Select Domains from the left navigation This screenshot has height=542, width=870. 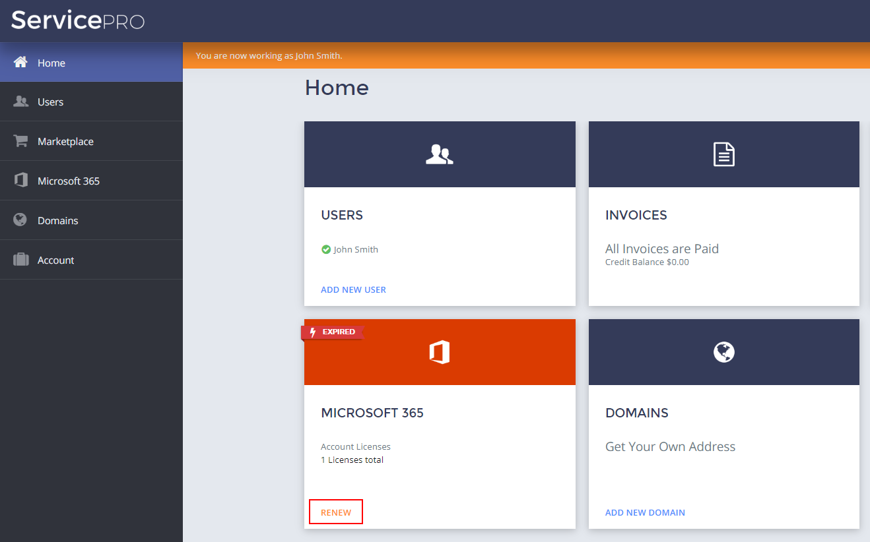pyautogui.click(x=57, y=221)
